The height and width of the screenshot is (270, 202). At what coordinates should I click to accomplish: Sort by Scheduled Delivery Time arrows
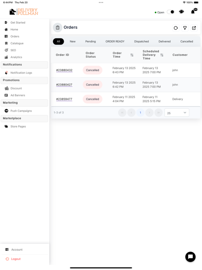(162, 55)
